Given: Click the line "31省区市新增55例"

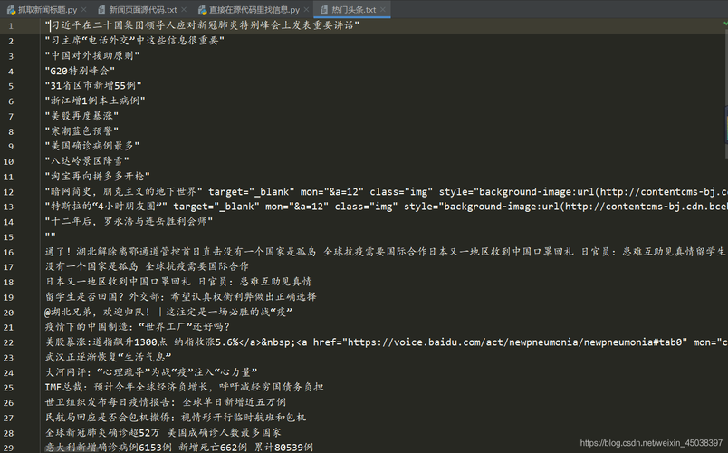Looking at the screenshot, I should point(93,85).
